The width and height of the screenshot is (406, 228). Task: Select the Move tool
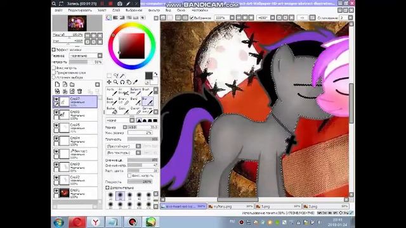point(109,82)
